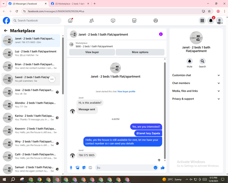Search in conversation magnifier icon

pyautogui.click(x=202, y=61)
